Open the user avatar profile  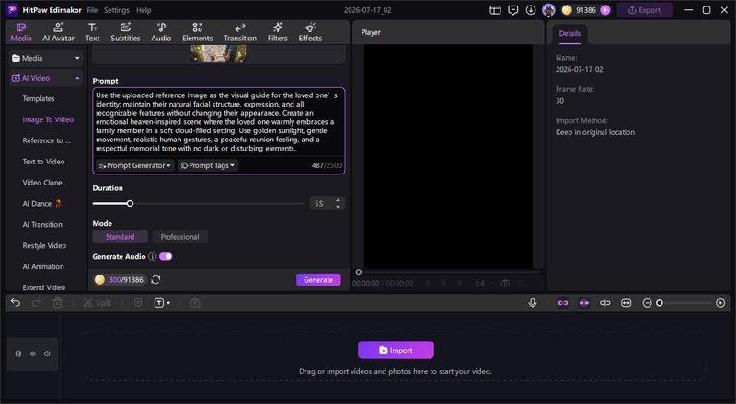point(548,10)
